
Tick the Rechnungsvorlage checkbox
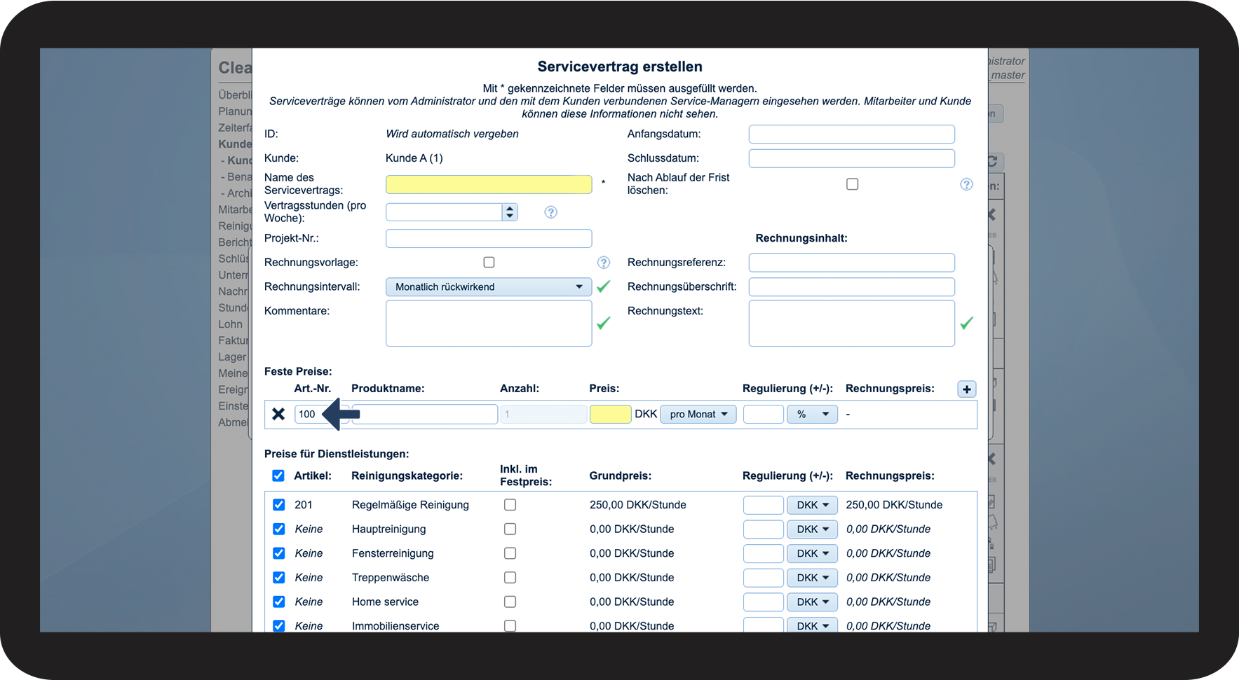pyautogui.click(x=489, y=262)
